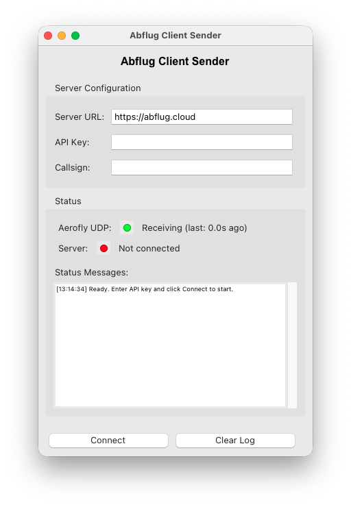Click the Status Messages log scrollbar

(292, 345)
